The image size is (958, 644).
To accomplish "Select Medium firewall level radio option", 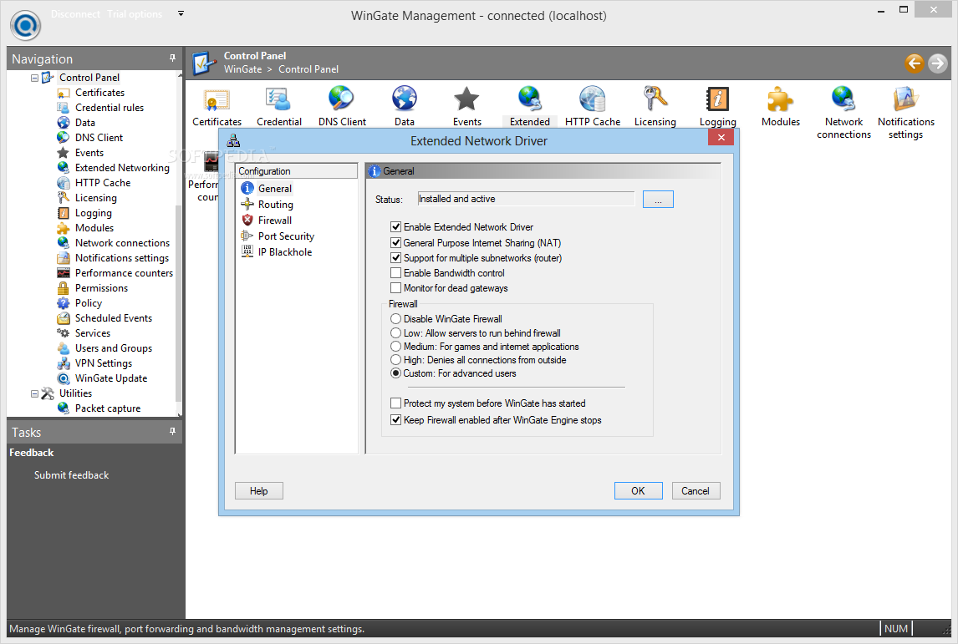I will tap(396, 347).
